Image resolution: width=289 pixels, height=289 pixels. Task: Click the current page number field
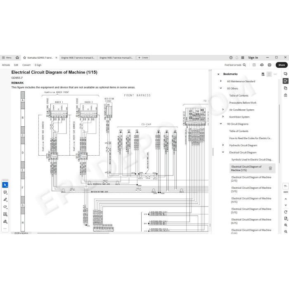click(286, 186)
